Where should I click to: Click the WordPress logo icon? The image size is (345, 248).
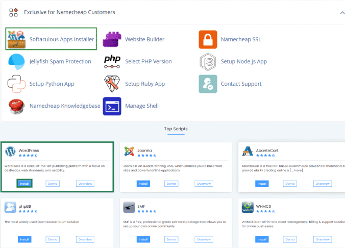point(10,152)
